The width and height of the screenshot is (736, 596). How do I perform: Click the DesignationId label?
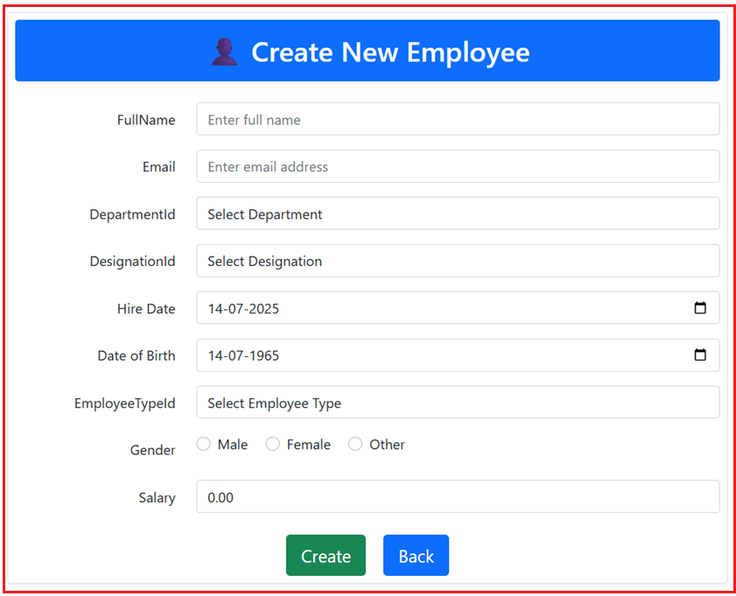132,262
